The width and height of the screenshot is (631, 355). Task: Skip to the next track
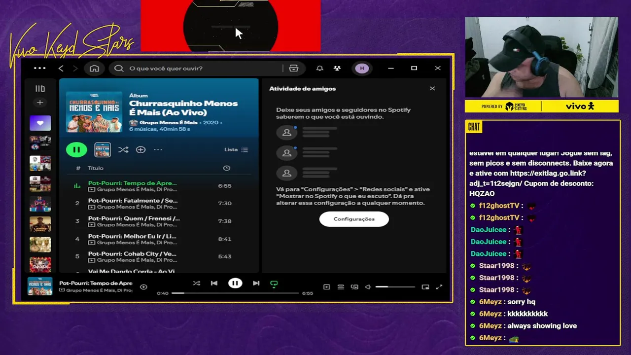(256, 284)
